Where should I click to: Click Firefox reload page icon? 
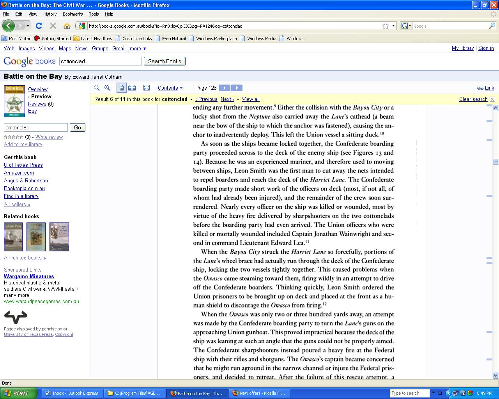(39, 26)
